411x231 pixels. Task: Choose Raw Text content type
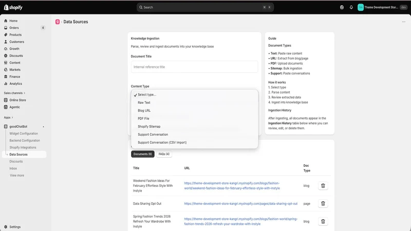tap(195, 103)
